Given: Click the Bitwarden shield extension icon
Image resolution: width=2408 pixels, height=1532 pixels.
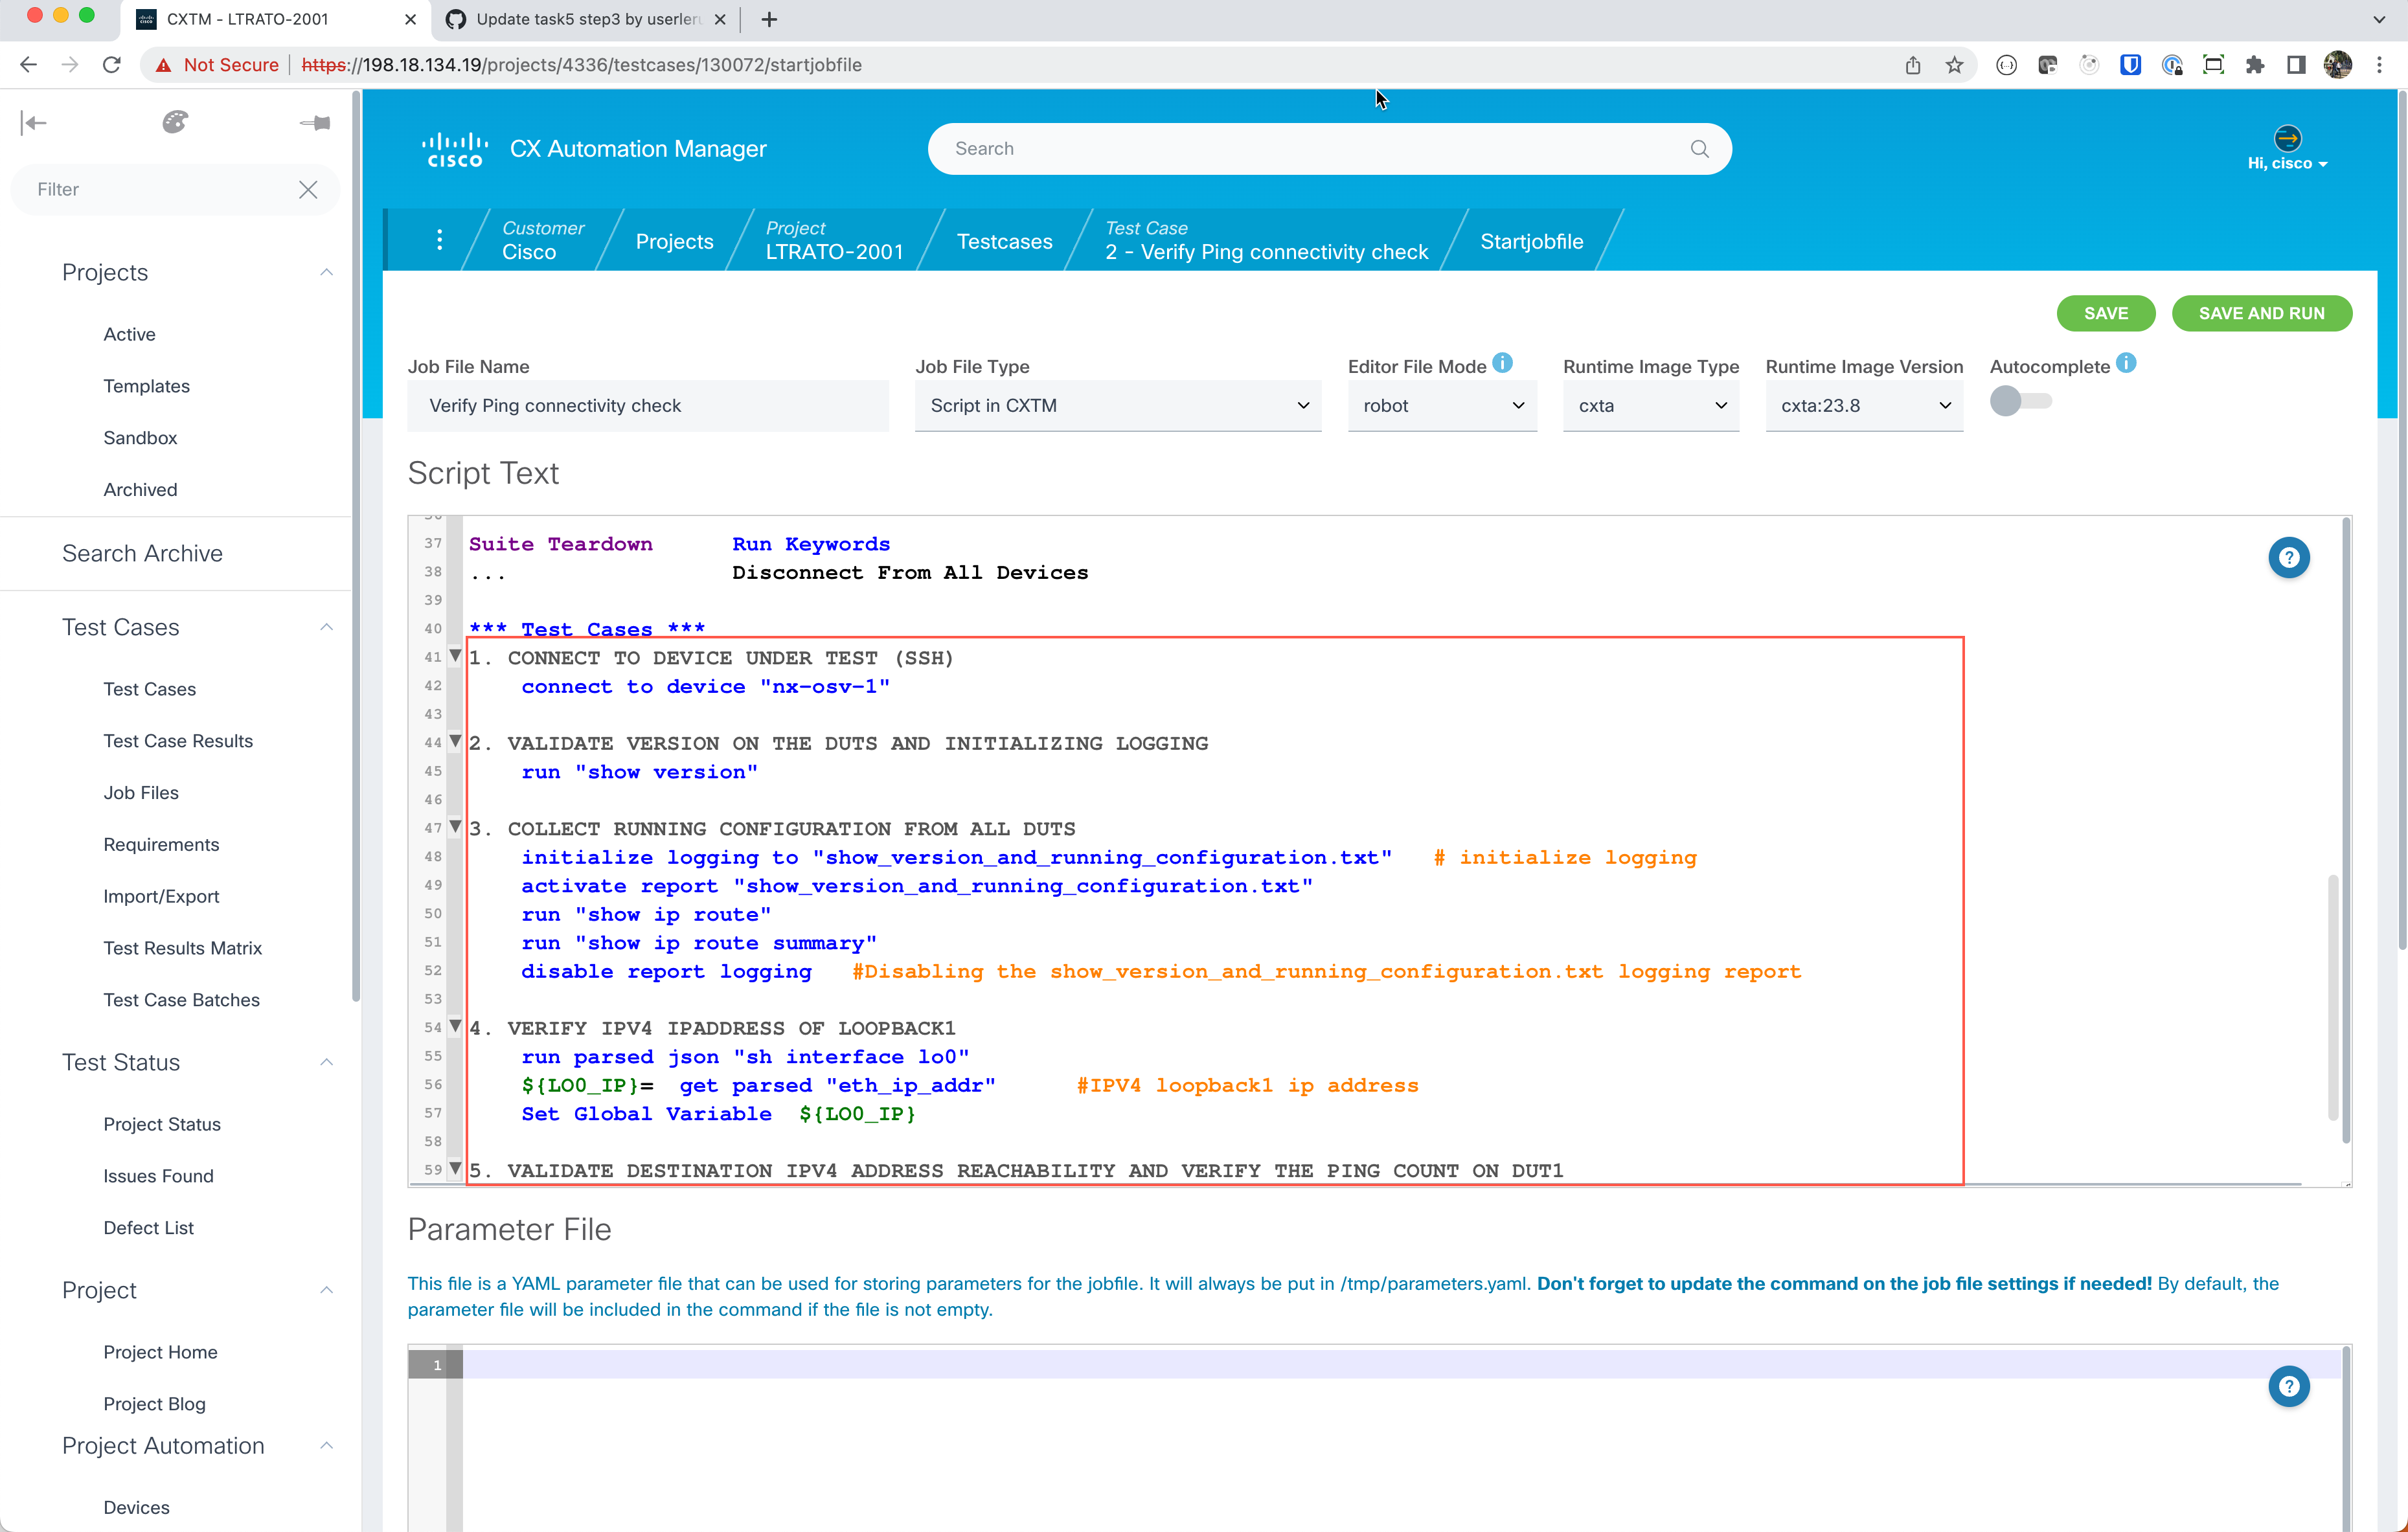Looking at the screenshot, I should [x=2130, y=65].
